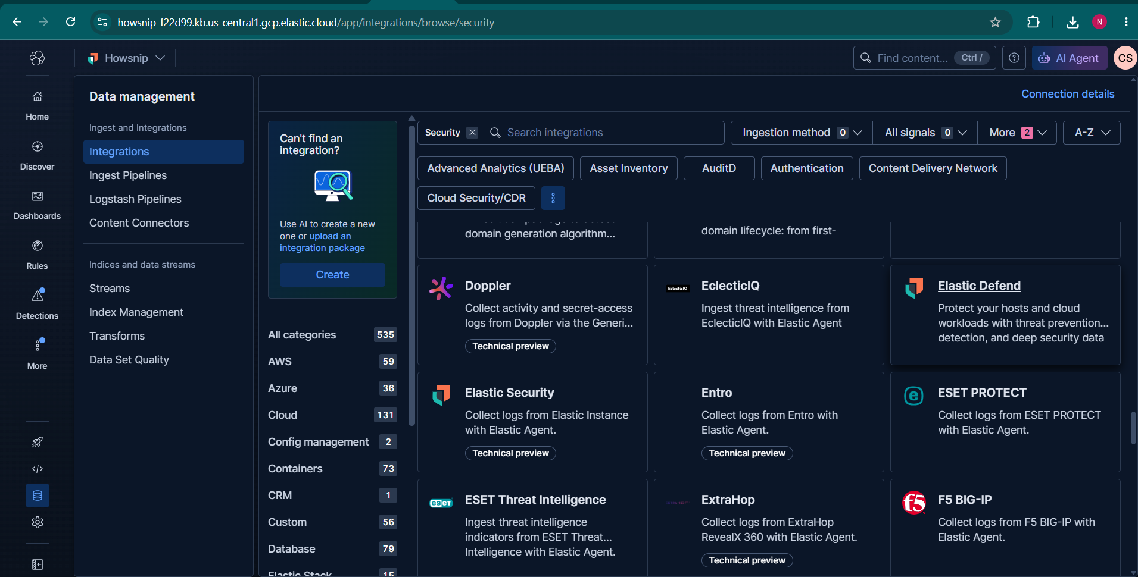This screenshot has height=577, width=1138.
Task: Filter by Authentication subcategory
Action: coord(807,168)
